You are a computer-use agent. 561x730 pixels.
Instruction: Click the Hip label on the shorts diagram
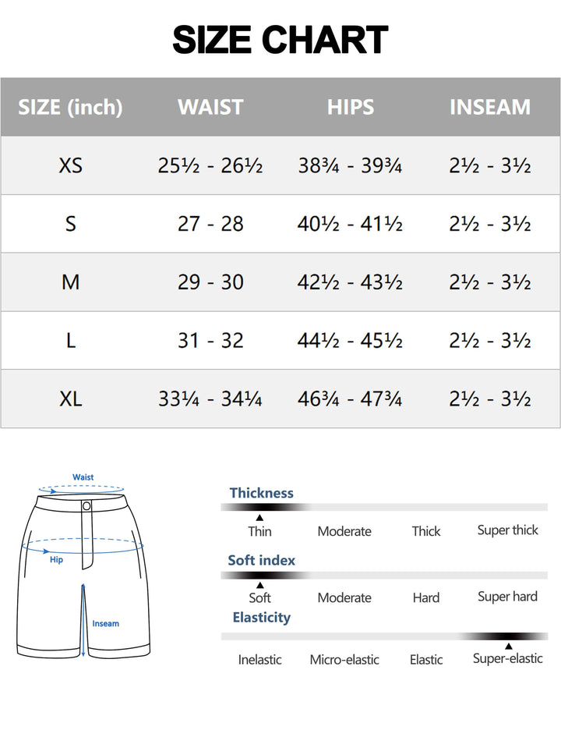[x=56, y=560]
